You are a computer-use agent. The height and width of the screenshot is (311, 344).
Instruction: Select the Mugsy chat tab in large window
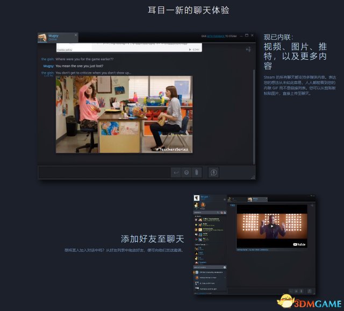click(58, 37)
